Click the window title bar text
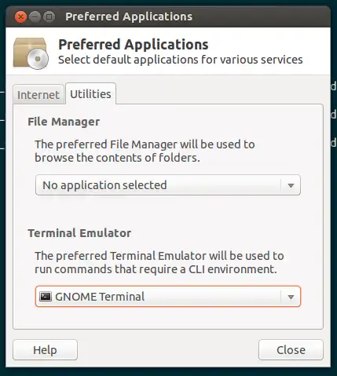Screen dimensions: 337x376 point(129,16)
